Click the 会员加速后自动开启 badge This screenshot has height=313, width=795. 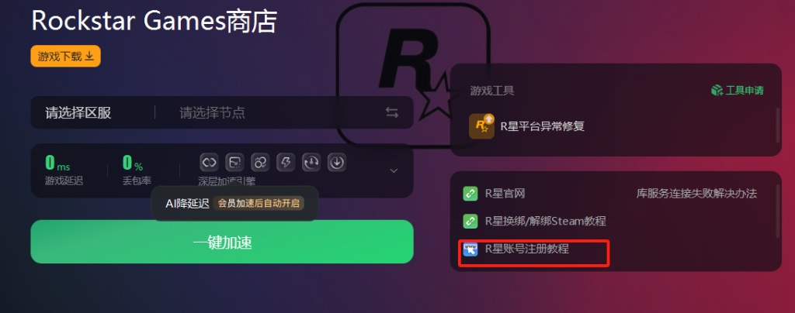tap(259, 203)
